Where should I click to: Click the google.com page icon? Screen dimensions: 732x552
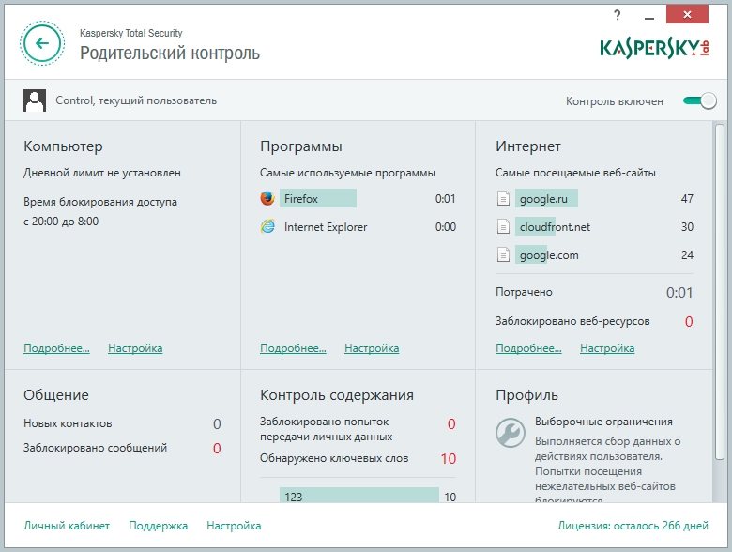(504, 255)
